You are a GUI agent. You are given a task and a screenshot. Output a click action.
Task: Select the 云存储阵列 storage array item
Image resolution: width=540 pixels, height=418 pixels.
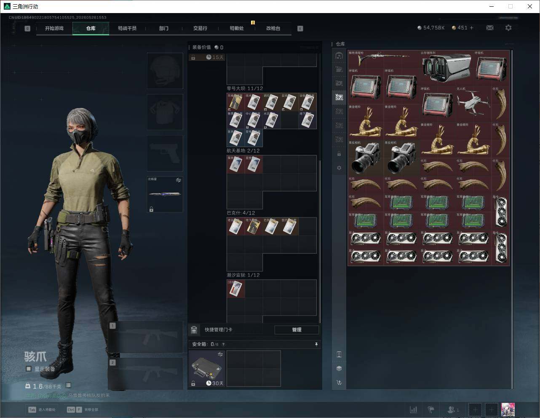coord(446,67)
